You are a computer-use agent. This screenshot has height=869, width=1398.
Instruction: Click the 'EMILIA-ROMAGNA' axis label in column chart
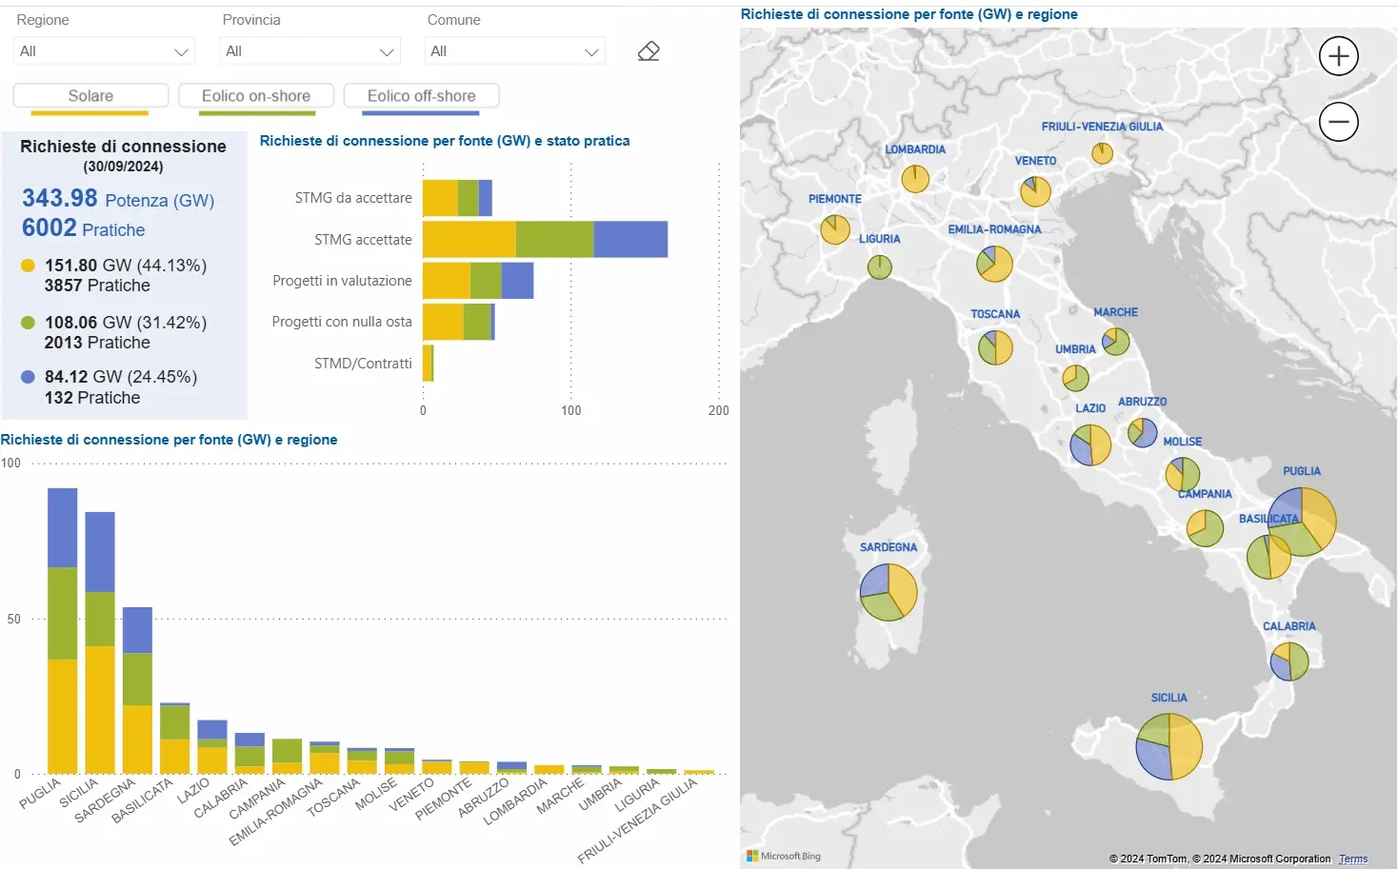coord(276,813)
